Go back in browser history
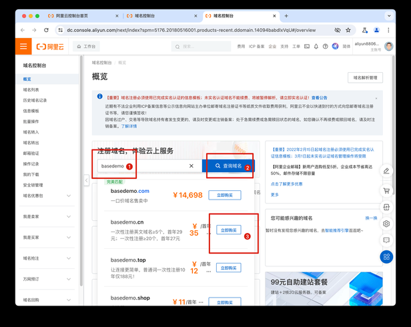Viewport: 411px width, 327px height. point(23,30)
